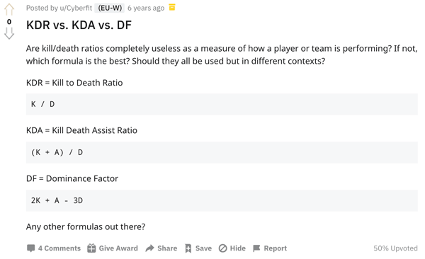Click the yellow archived post icon
The width and height of the screenshot is (425, 259).
[x=172, y=7]
